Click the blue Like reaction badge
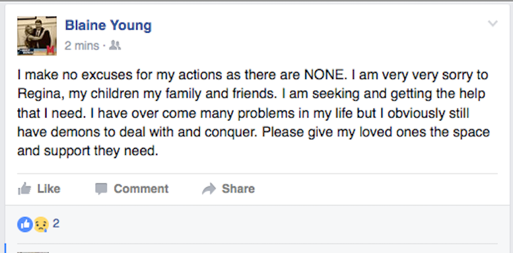This screenshot has width=513, height=253. coord(25,225)
